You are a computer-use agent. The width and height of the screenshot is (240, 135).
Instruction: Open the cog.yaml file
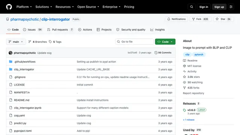coord(19,115)
